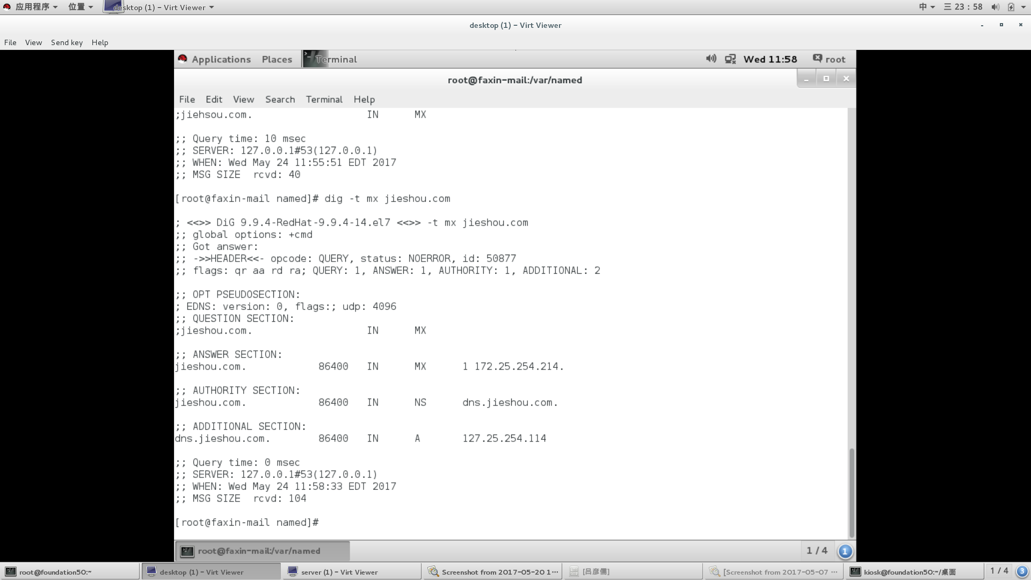Viewport: 1031px width, 580px height.
Task: Open the 中 input method dropdown
Action: pyautogui.click(x=927, y=7)
